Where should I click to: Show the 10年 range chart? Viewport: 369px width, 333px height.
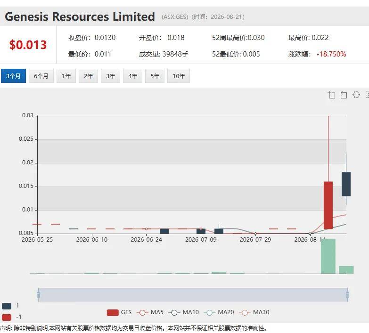click(179, 76)
